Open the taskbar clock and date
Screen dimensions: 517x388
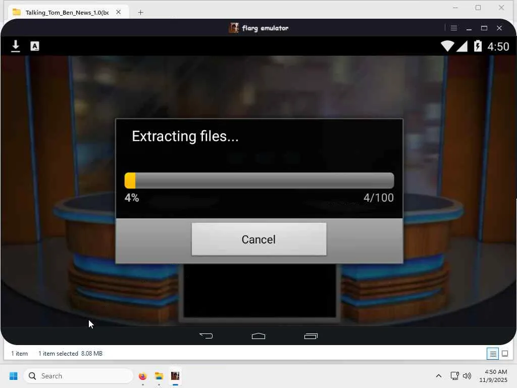[493, 376]
